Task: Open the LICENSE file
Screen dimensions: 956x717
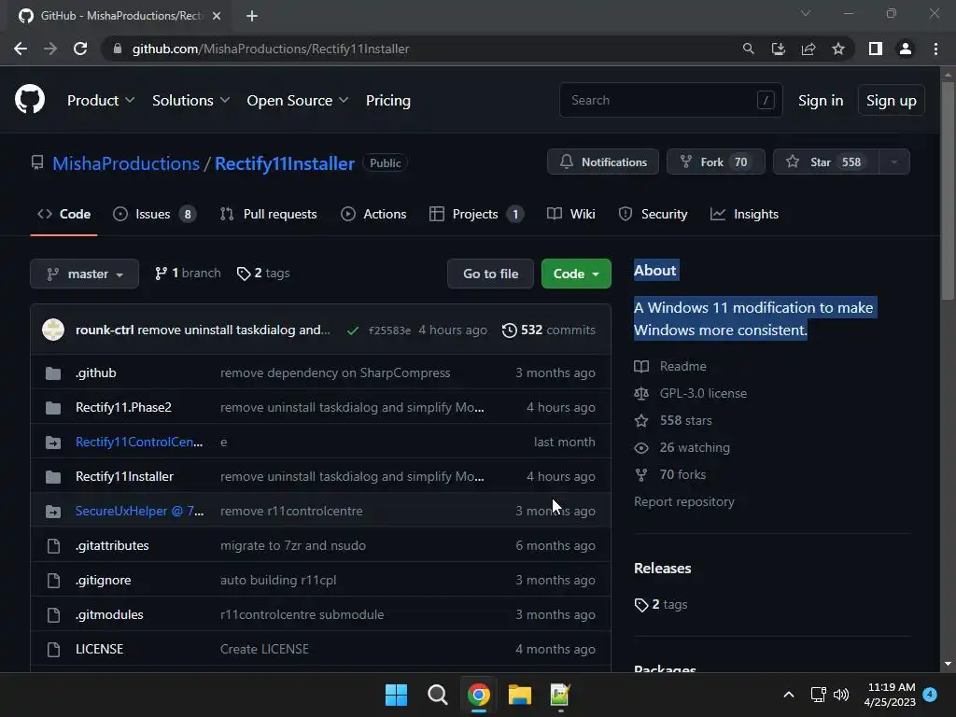Action: 99,650
